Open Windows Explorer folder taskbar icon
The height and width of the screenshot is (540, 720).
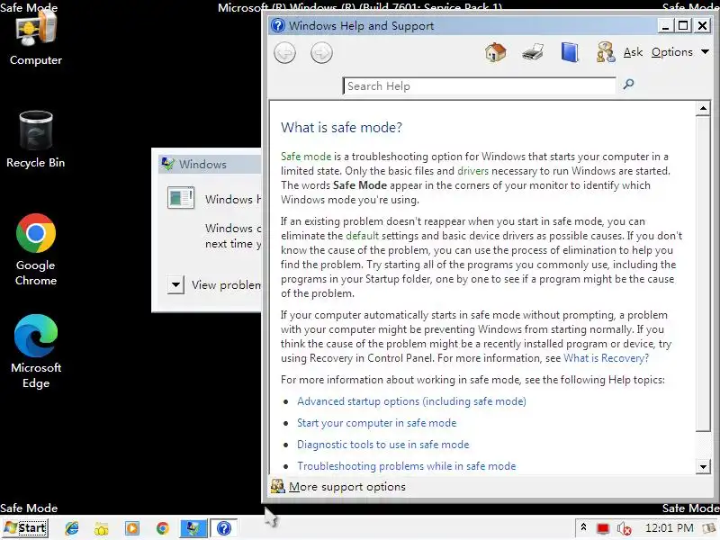tap(102, 528)
